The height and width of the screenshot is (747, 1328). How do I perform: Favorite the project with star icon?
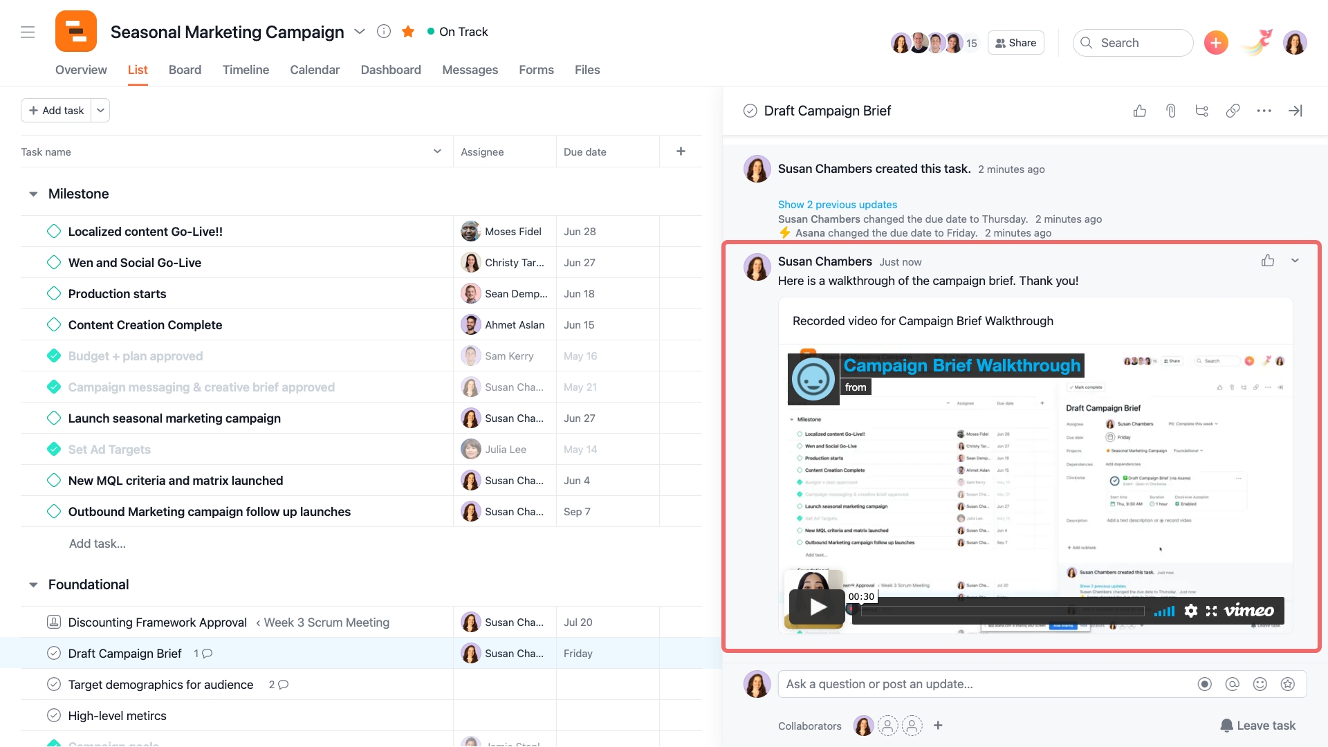coord(408,32)
